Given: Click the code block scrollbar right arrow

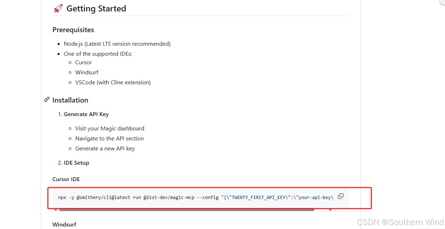Looking at the screenshot, I should [x=331, y=210].
